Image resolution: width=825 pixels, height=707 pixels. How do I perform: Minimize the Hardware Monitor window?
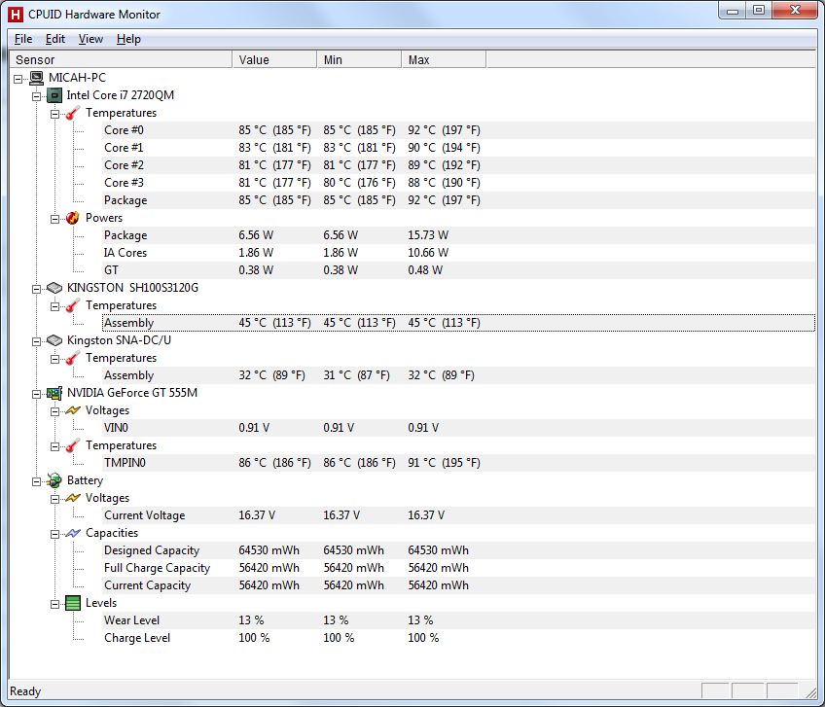733,11
